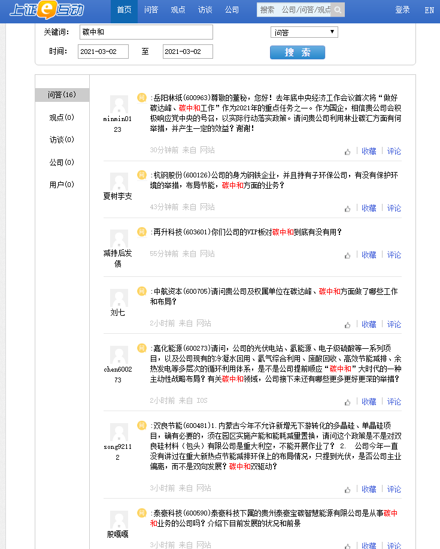This screenshot has height=549, width=440.
Task: Like the 岳阳林纸 question with thumbs-up
Action: 347,152
